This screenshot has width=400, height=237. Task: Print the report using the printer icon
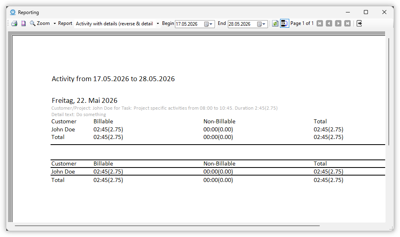click(14, 23)
